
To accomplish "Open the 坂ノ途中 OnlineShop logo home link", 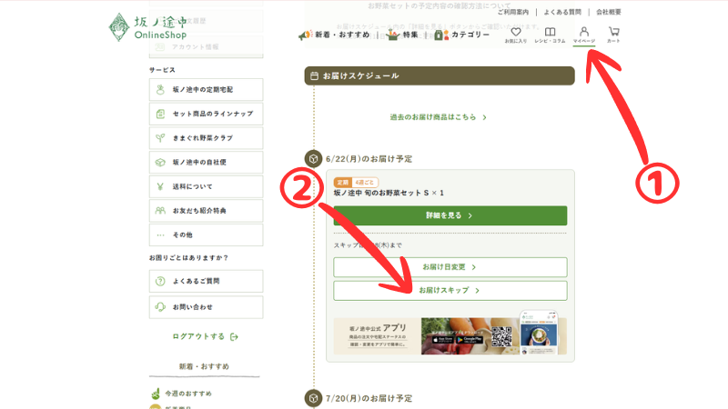I will [x=147, y=27].
